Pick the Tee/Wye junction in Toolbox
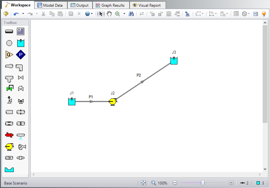The height and width of the screenshot is (188, 270). pyautogui.click(x=9, y=78)
